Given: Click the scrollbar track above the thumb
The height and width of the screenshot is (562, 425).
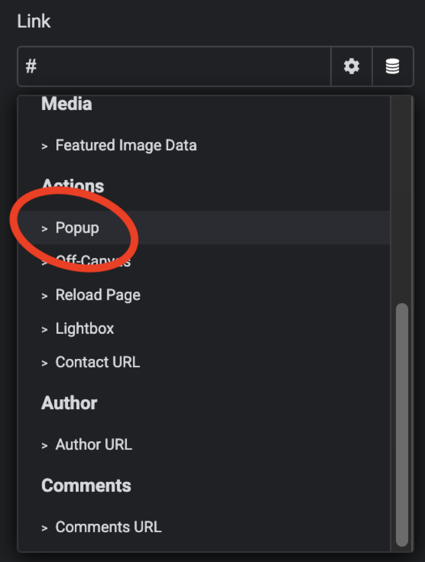Looking at the screenshot, I should click(x=402, y=198).
